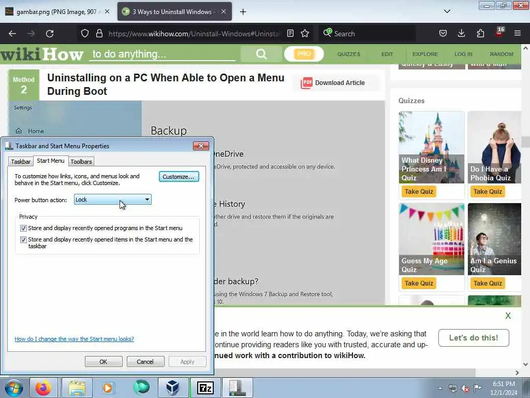Image resolution: width=530 pixels, height=398 pixels.
Task: Switch to the Toolbars tab
Action: tap(81, 162)
